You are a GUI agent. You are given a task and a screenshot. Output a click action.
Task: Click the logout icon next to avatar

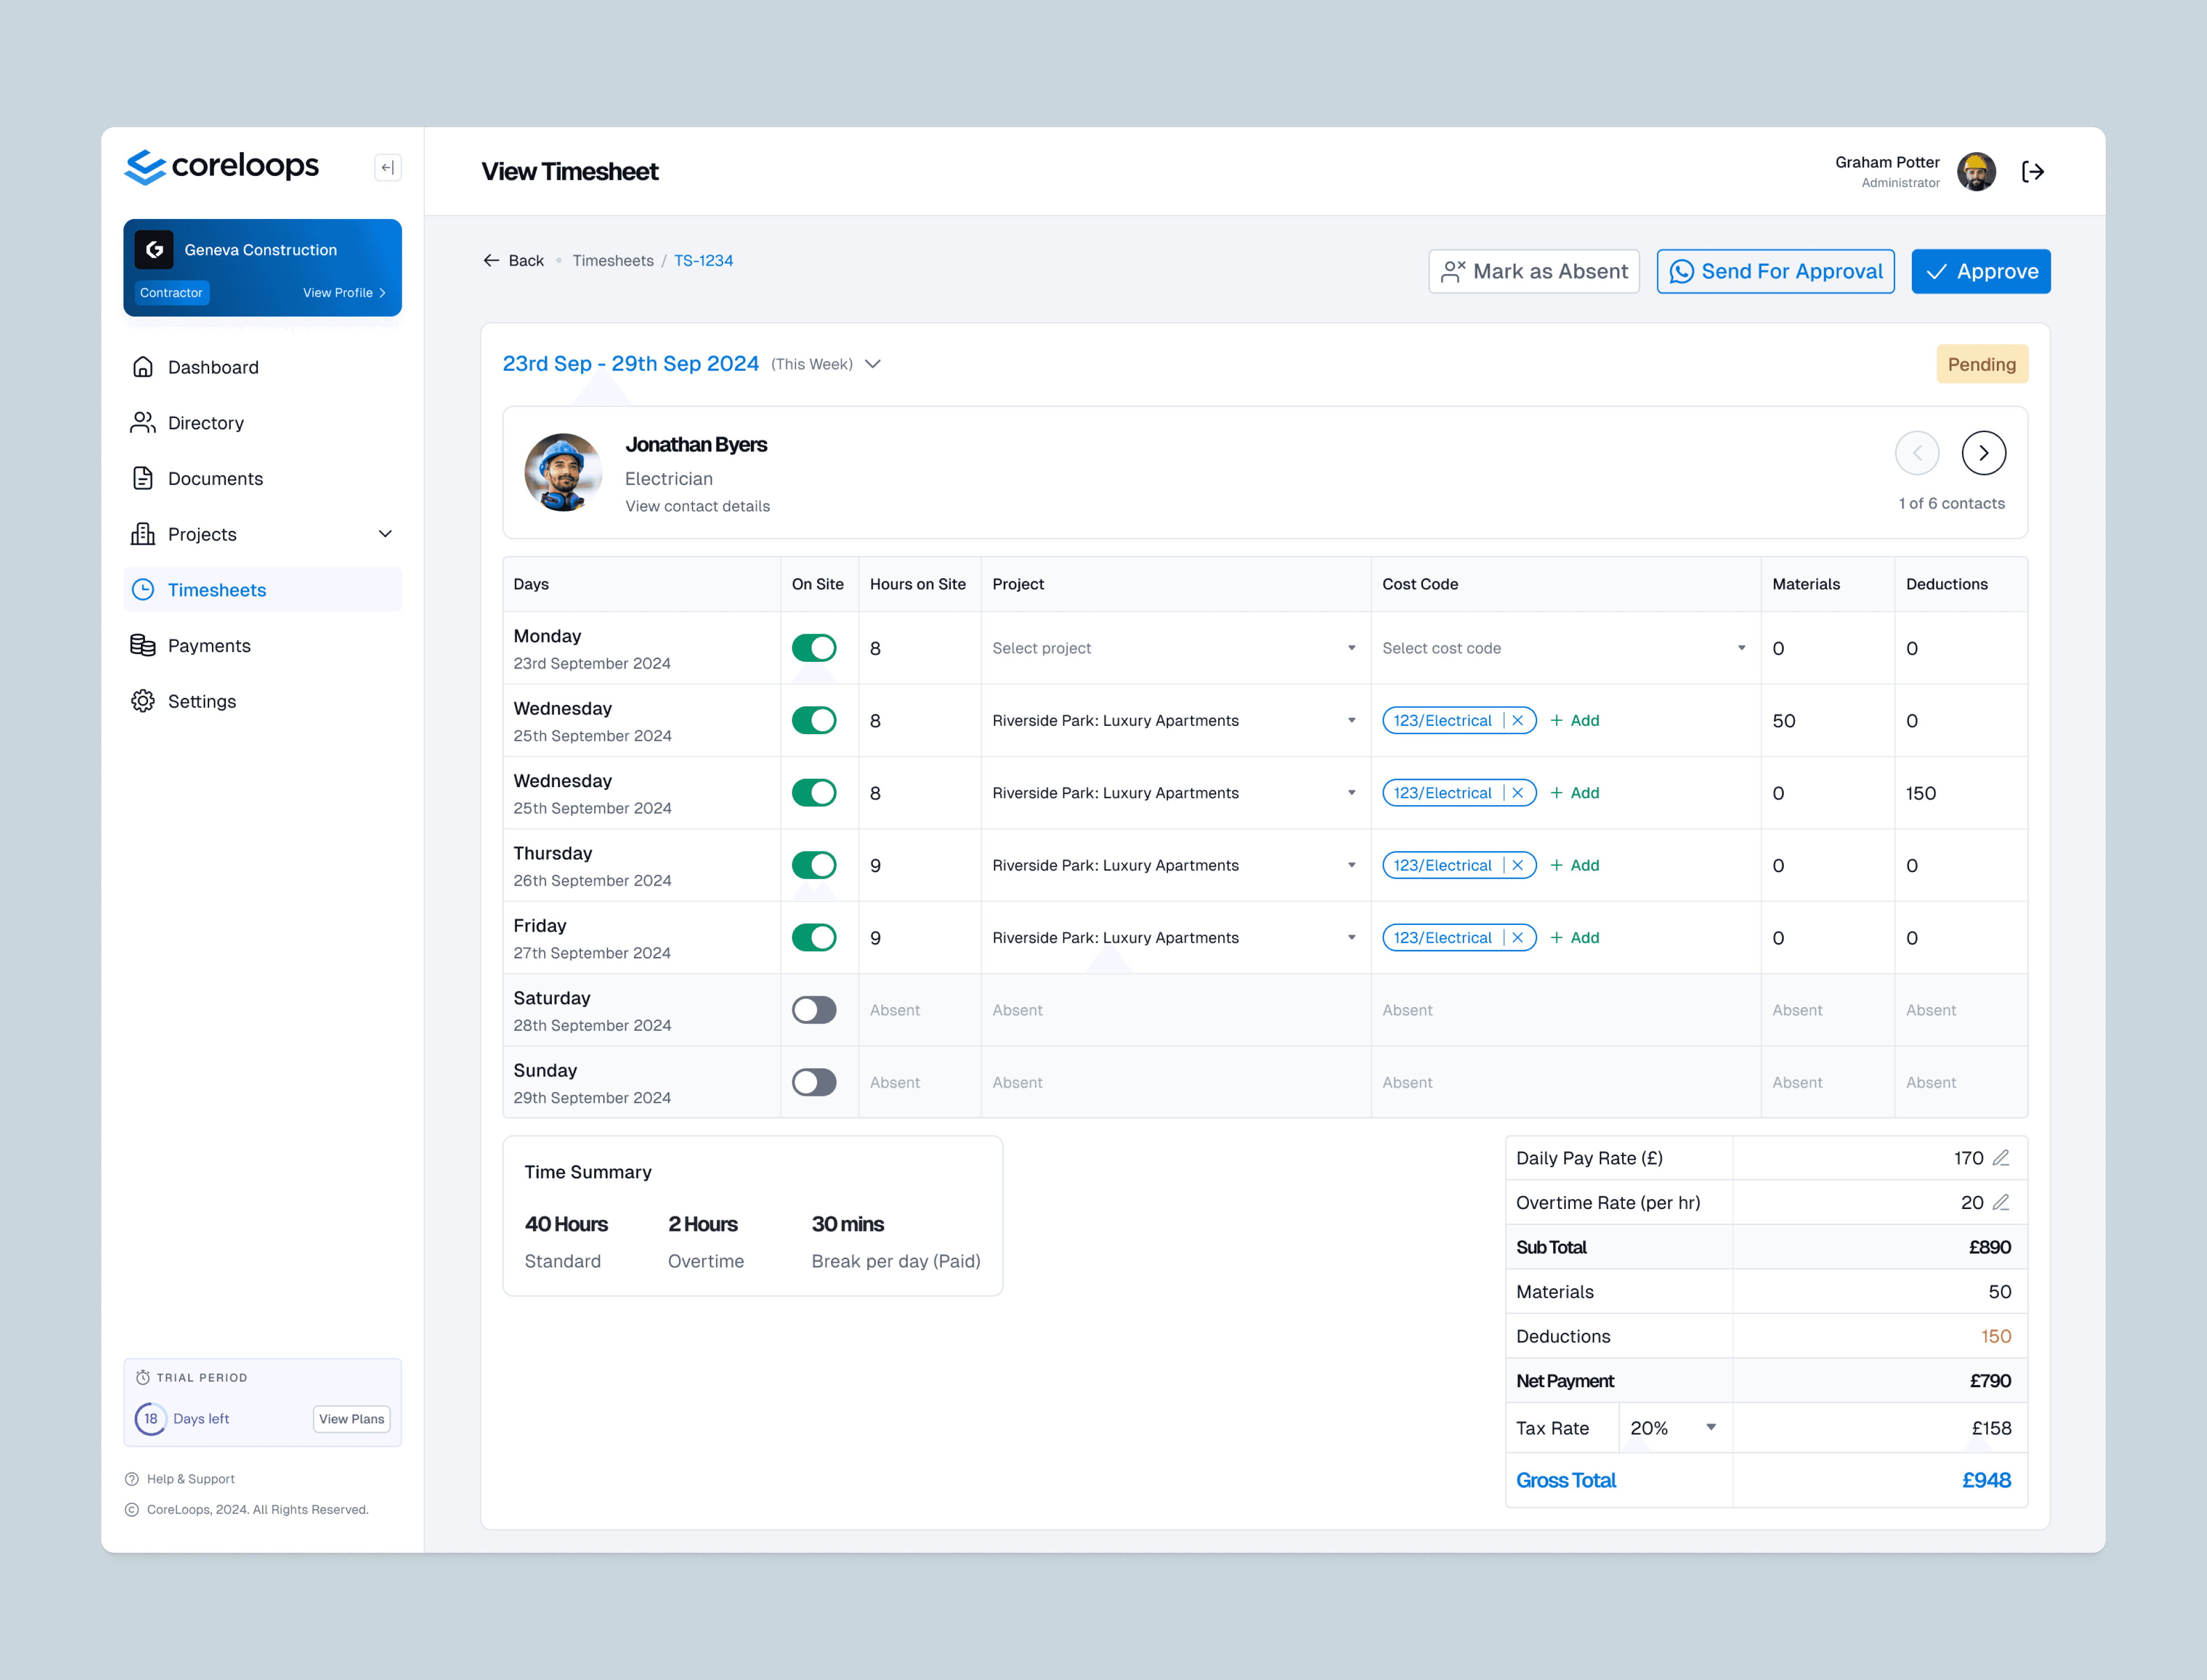pyautogui.click(x=2032, y=172)
